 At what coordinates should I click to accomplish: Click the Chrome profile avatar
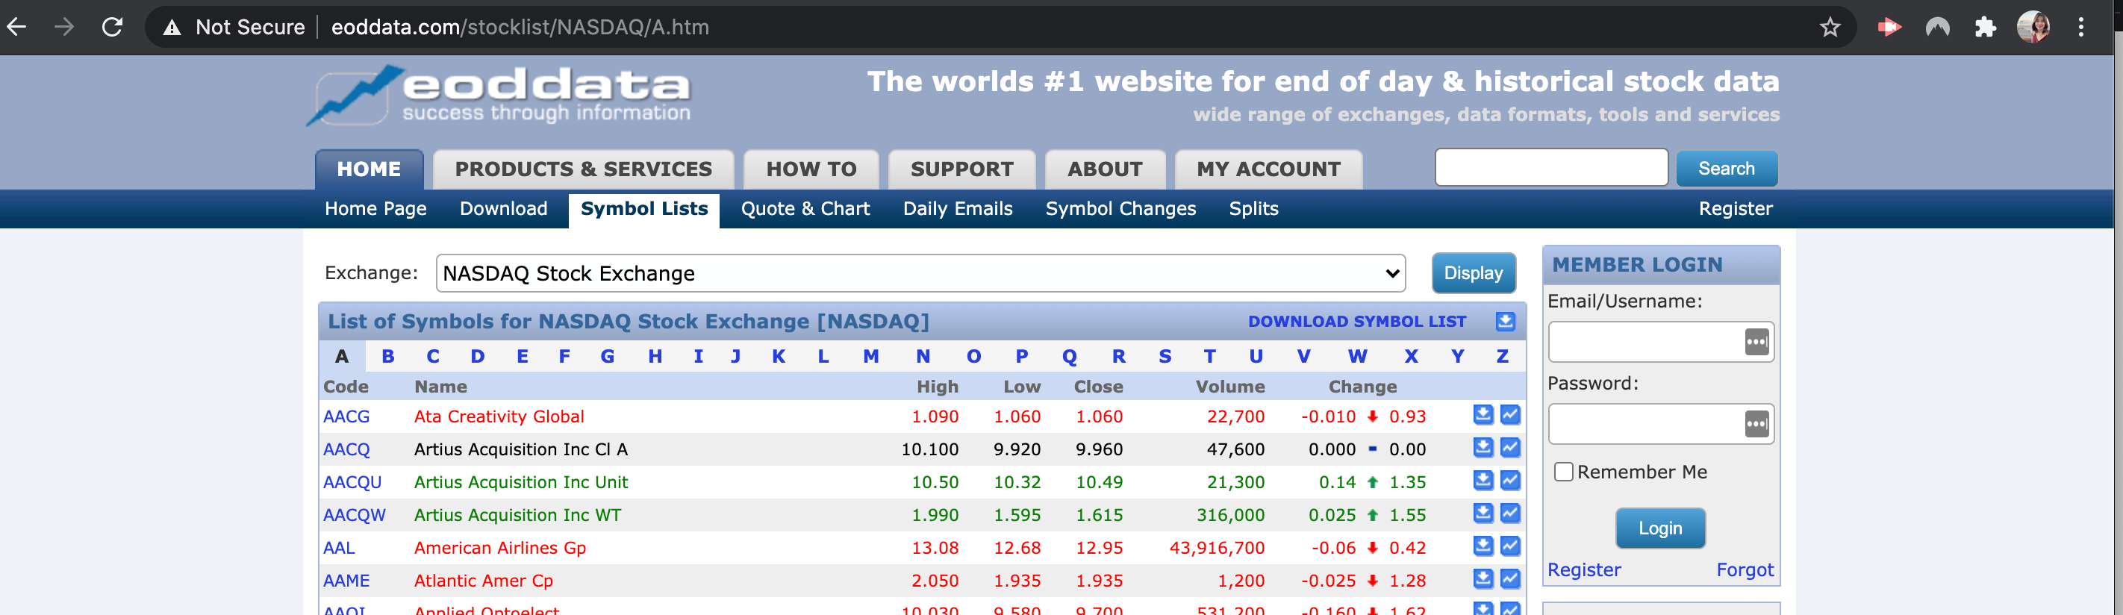(x=2033, y=27)
